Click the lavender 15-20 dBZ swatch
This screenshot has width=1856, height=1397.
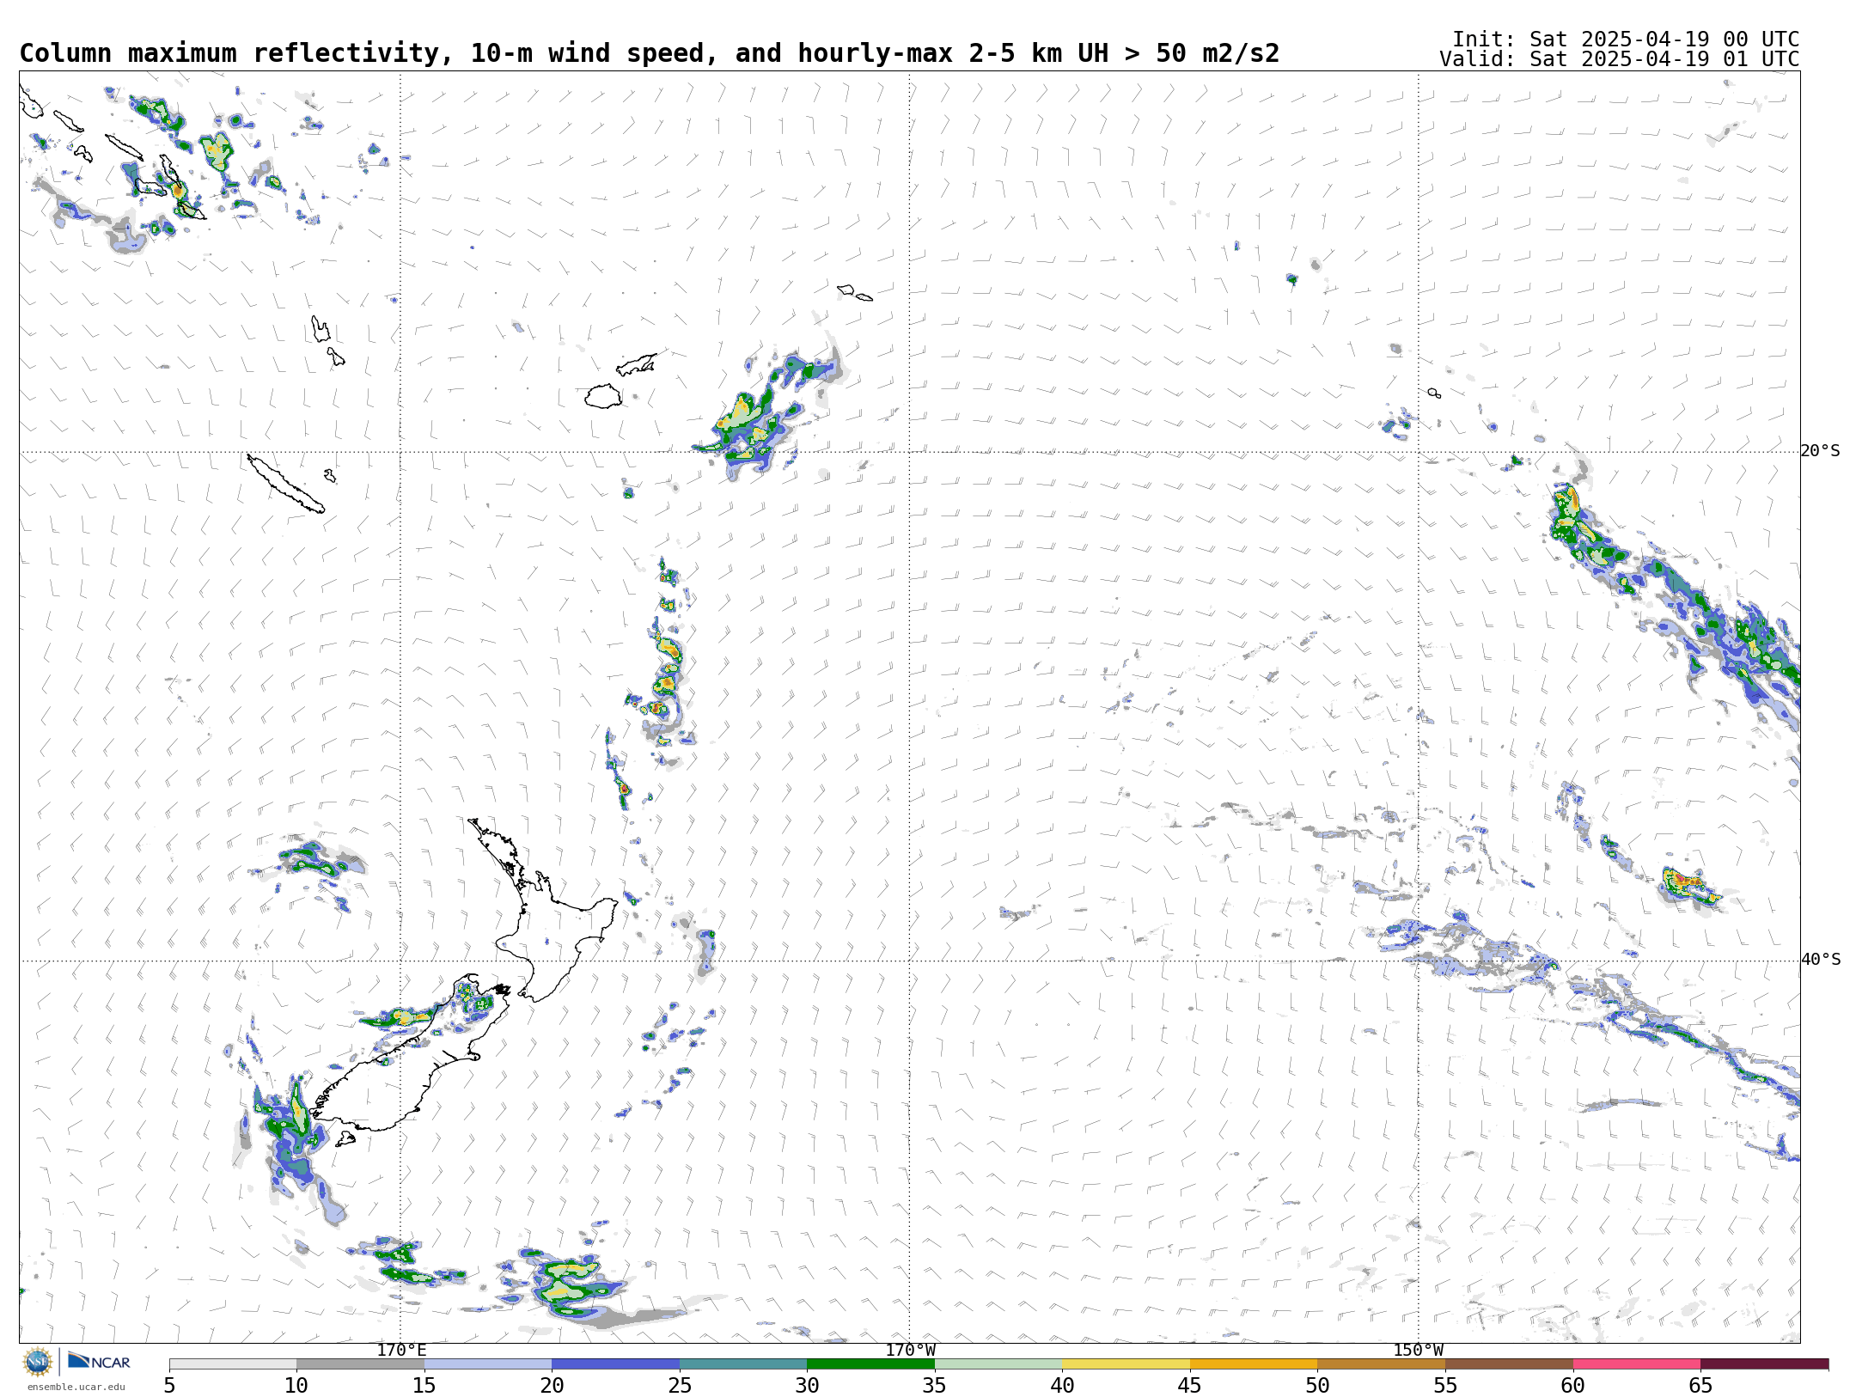pos(488,1364)
